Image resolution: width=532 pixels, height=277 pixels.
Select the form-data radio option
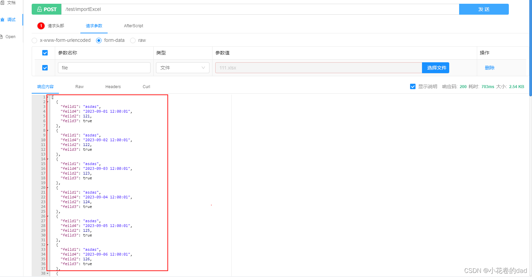coord(99,40)
